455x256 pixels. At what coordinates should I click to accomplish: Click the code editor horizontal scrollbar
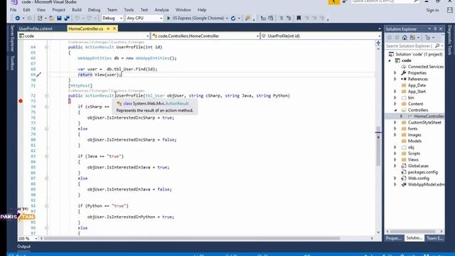(x=192, y=238)
